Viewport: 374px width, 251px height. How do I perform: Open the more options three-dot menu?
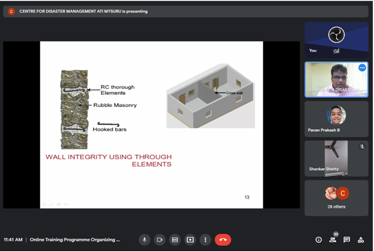coord(205,240)
